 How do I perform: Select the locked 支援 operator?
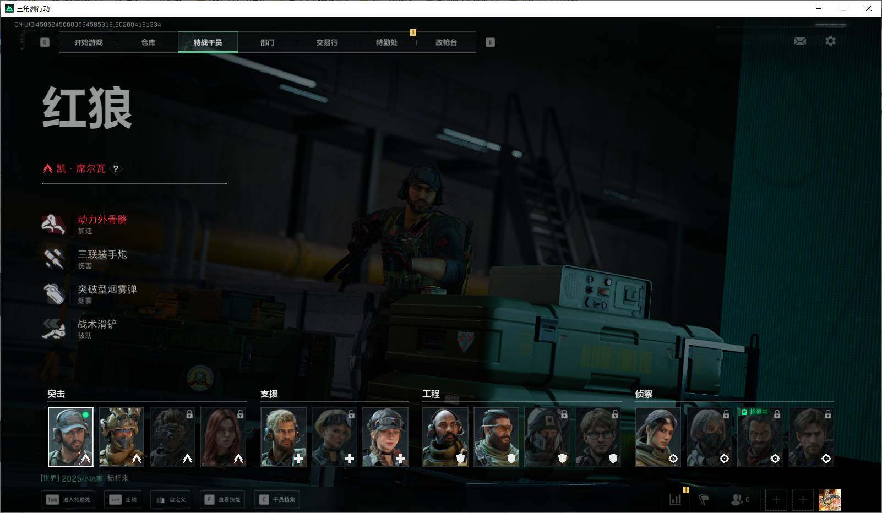point(334,436)
